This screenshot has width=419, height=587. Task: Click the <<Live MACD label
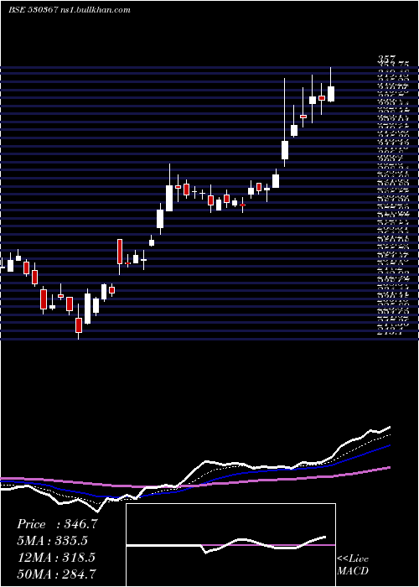click(x=353, y=564)
